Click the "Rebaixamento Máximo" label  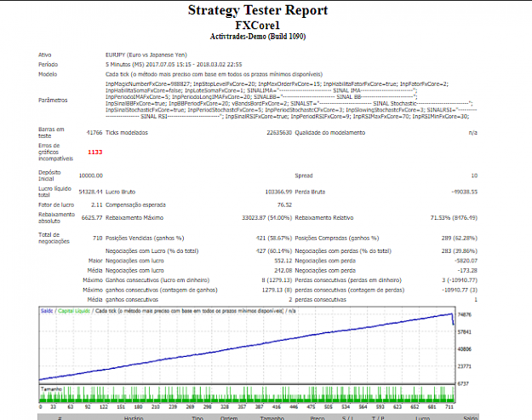point(134,218)
